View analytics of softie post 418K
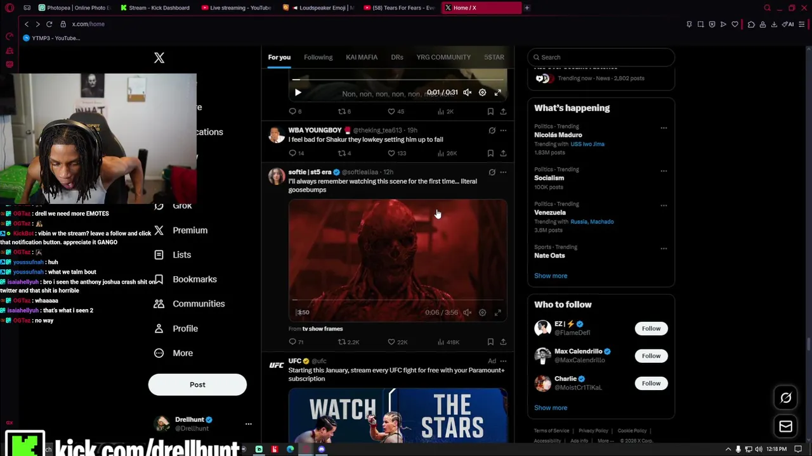The height and width of the screenshot is (456, 812). 448,342
